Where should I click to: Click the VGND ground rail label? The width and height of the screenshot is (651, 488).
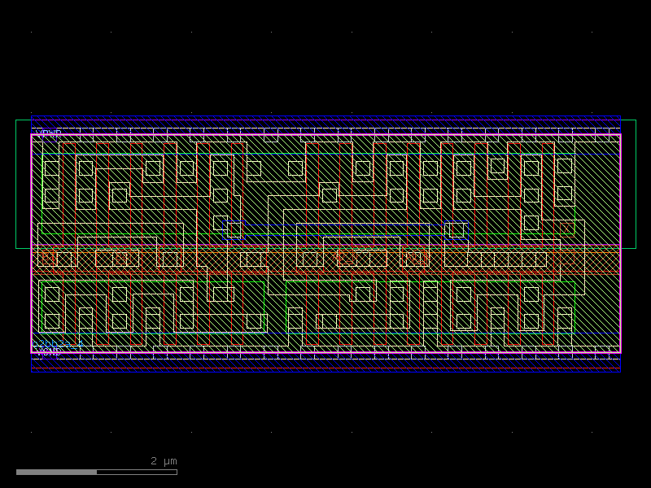click(47, 354)
